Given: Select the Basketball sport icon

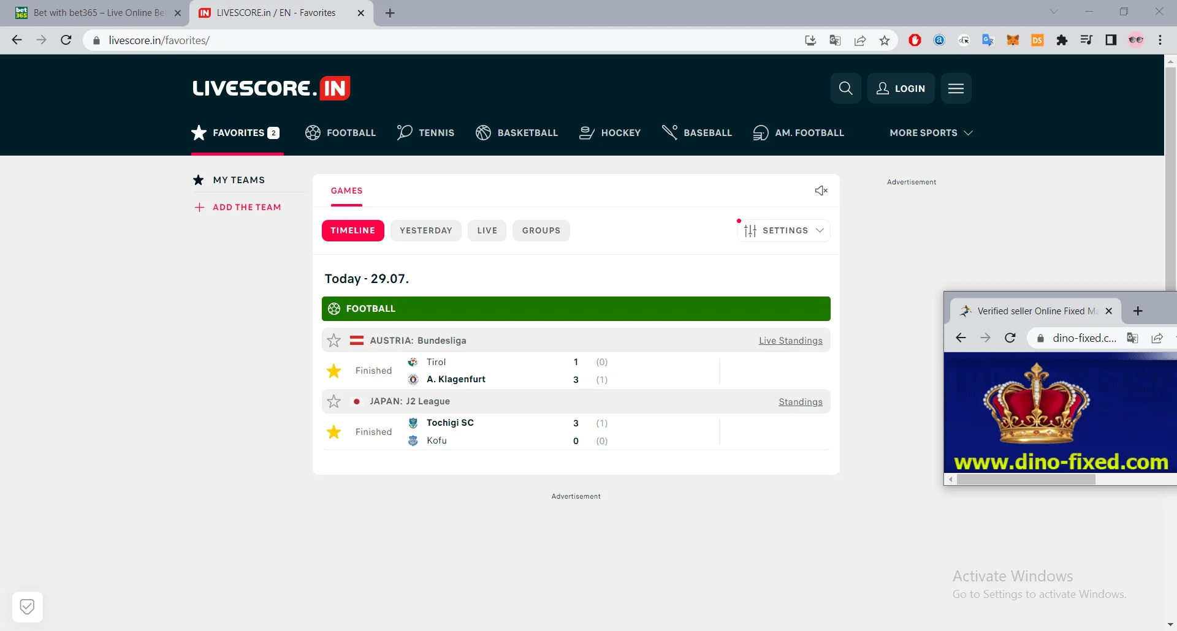Looking at the screenshot, I should 484,132.
